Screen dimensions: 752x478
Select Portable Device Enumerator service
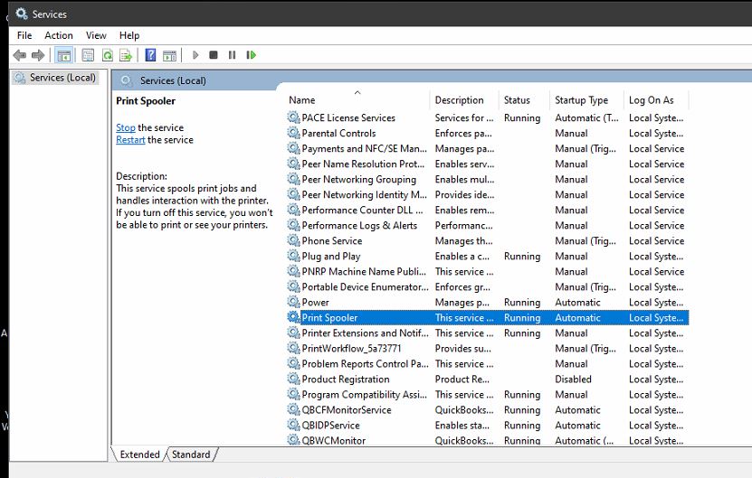(x=488, y=286)
